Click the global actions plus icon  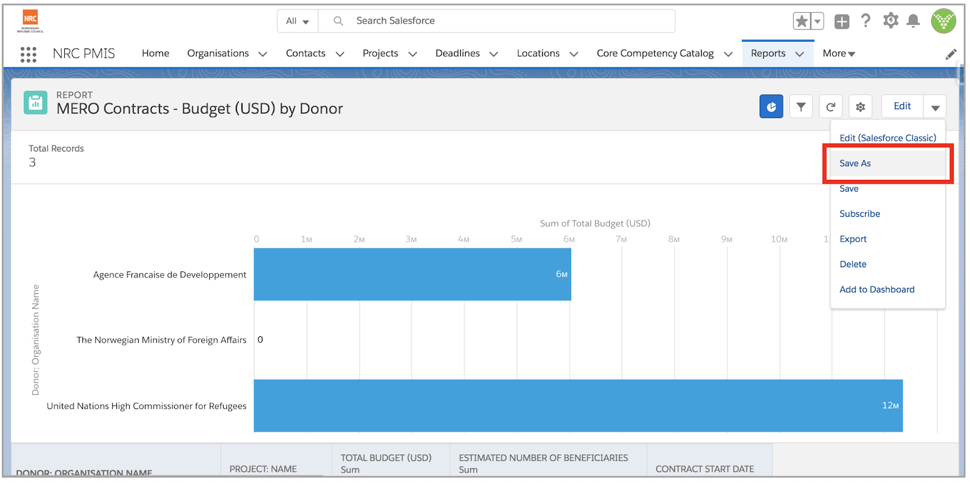click(841, 22)
